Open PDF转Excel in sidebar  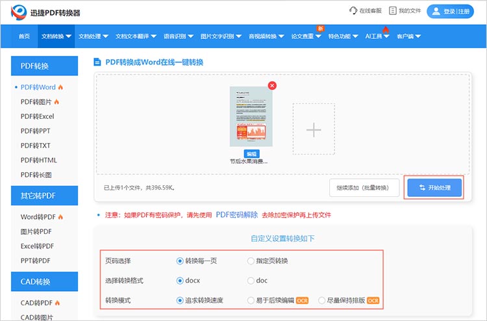(37, 116)
